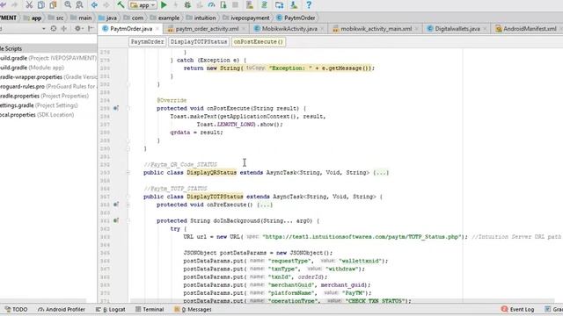
Task: Select the main breadcrumb folder
Action: (x=81, y=18)
